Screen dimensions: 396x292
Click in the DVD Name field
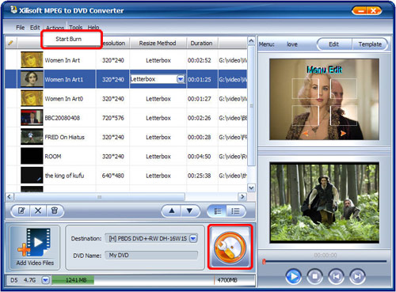(151, 255)
